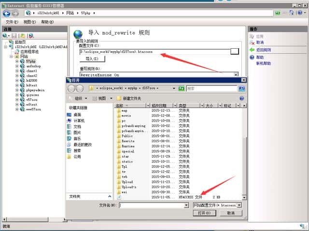Image resolution: width=309 pixels, height=231 pixels.
Task: Select the 起始页 start page tree node
Action: [20, 42]
